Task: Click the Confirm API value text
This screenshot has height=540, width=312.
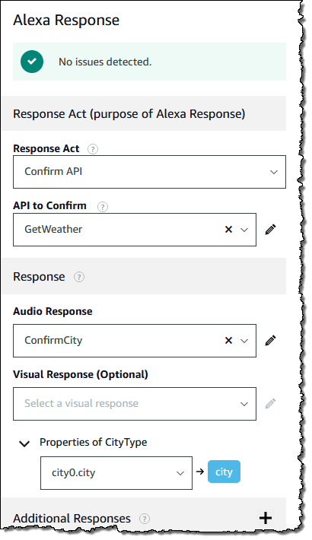Action: point(53,171)
